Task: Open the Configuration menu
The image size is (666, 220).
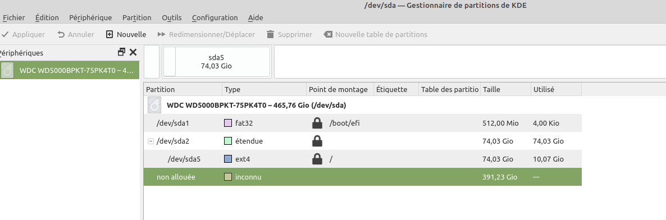Action: [x=215, y=17]
